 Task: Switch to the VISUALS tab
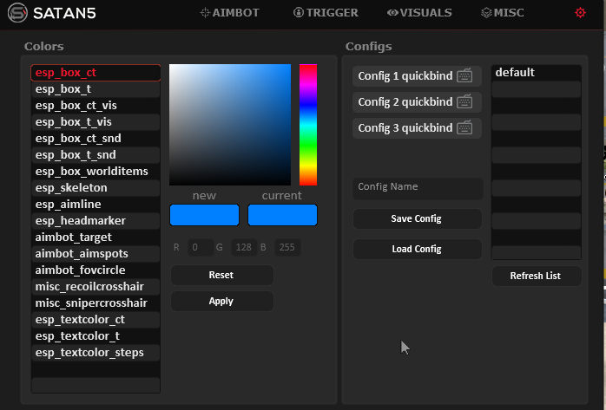click(x=419, y=13)
